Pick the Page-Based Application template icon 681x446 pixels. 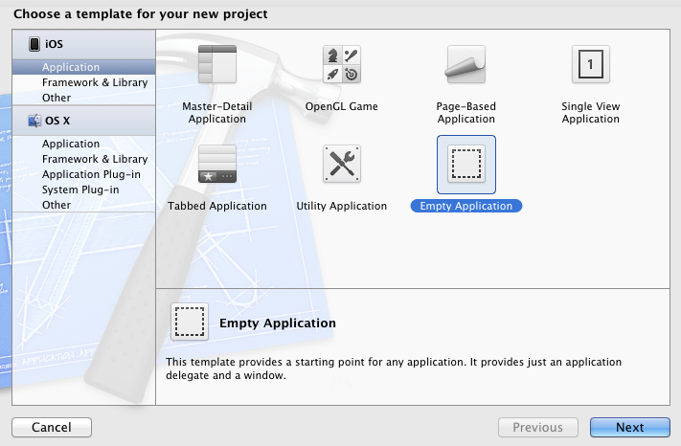click(466, 64)
